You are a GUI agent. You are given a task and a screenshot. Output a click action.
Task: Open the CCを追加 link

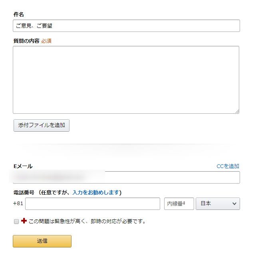click(x=228, y=166)
